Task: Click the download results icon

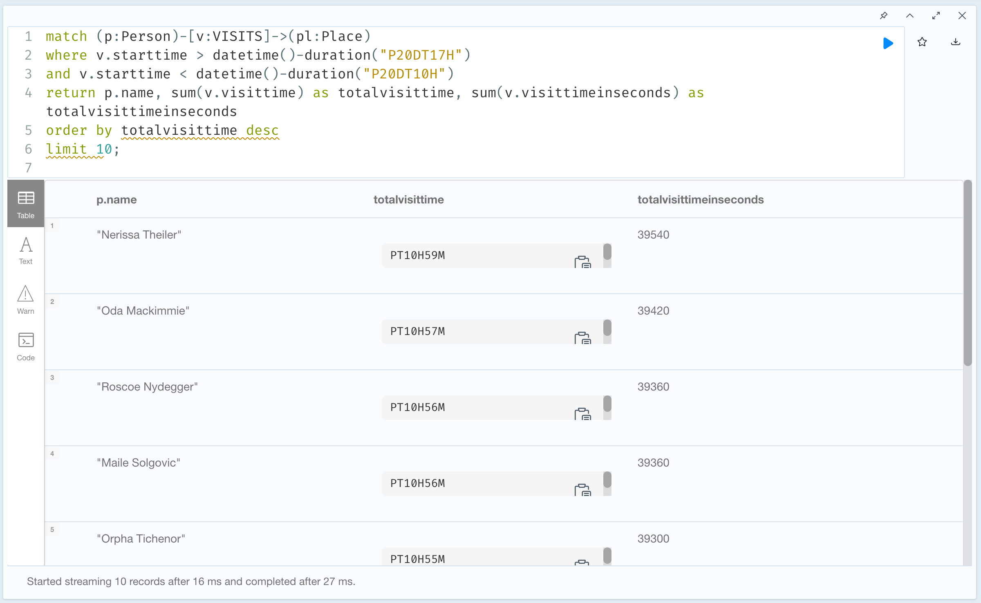Action: (x=956, y=42)
